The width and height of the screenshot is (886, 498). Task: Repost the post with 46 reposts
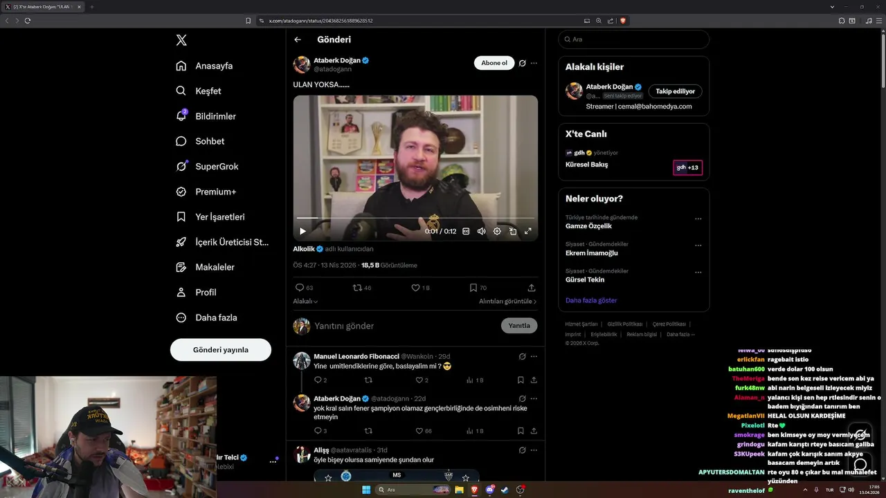click(x=362, y=288)
